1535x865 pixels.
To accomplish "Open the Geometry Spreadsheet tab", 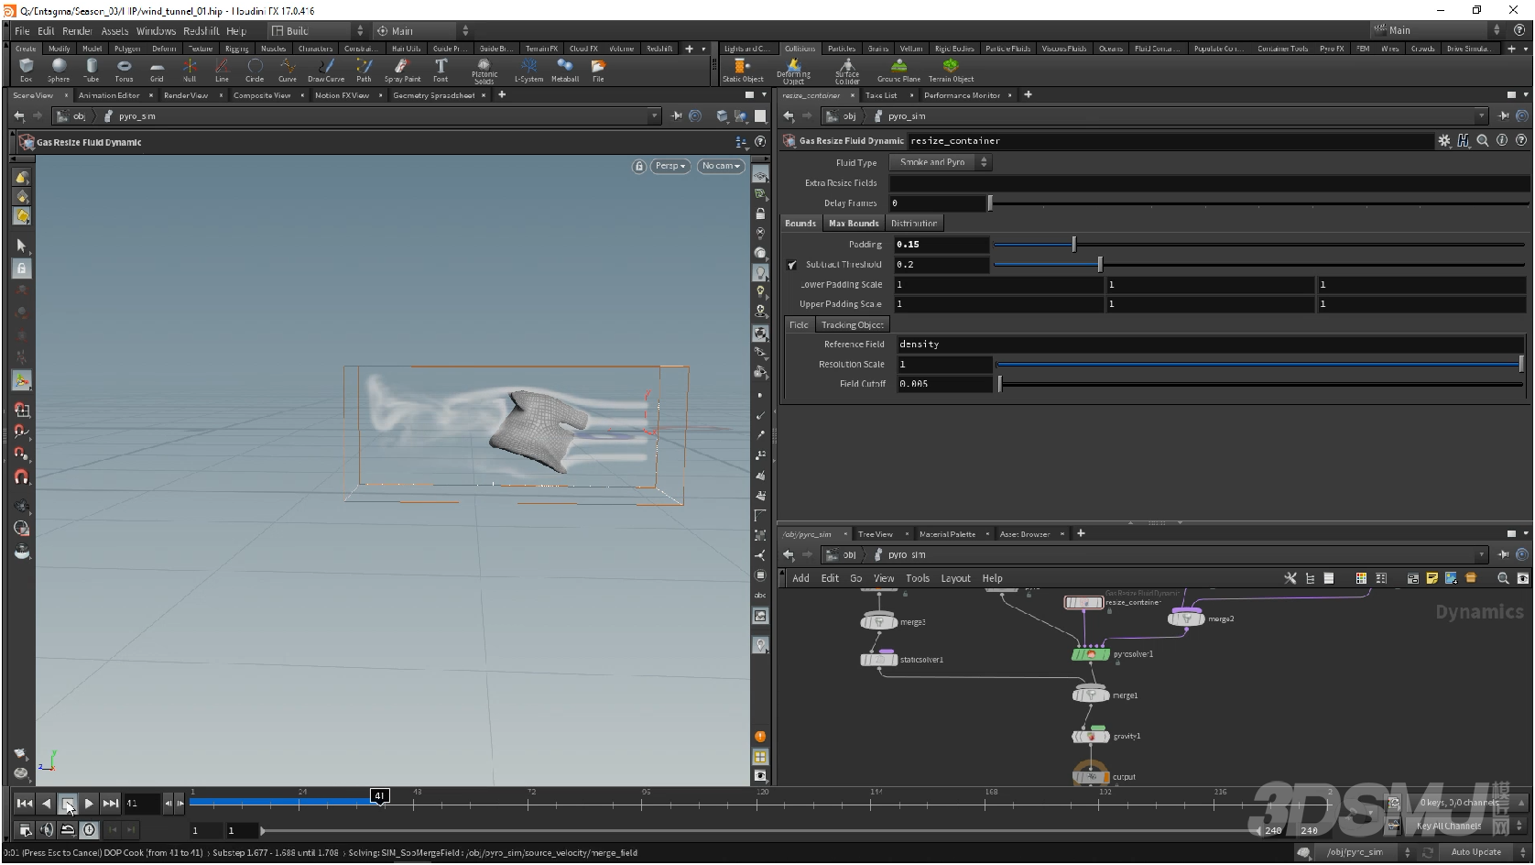I will [x=434, y=95].
